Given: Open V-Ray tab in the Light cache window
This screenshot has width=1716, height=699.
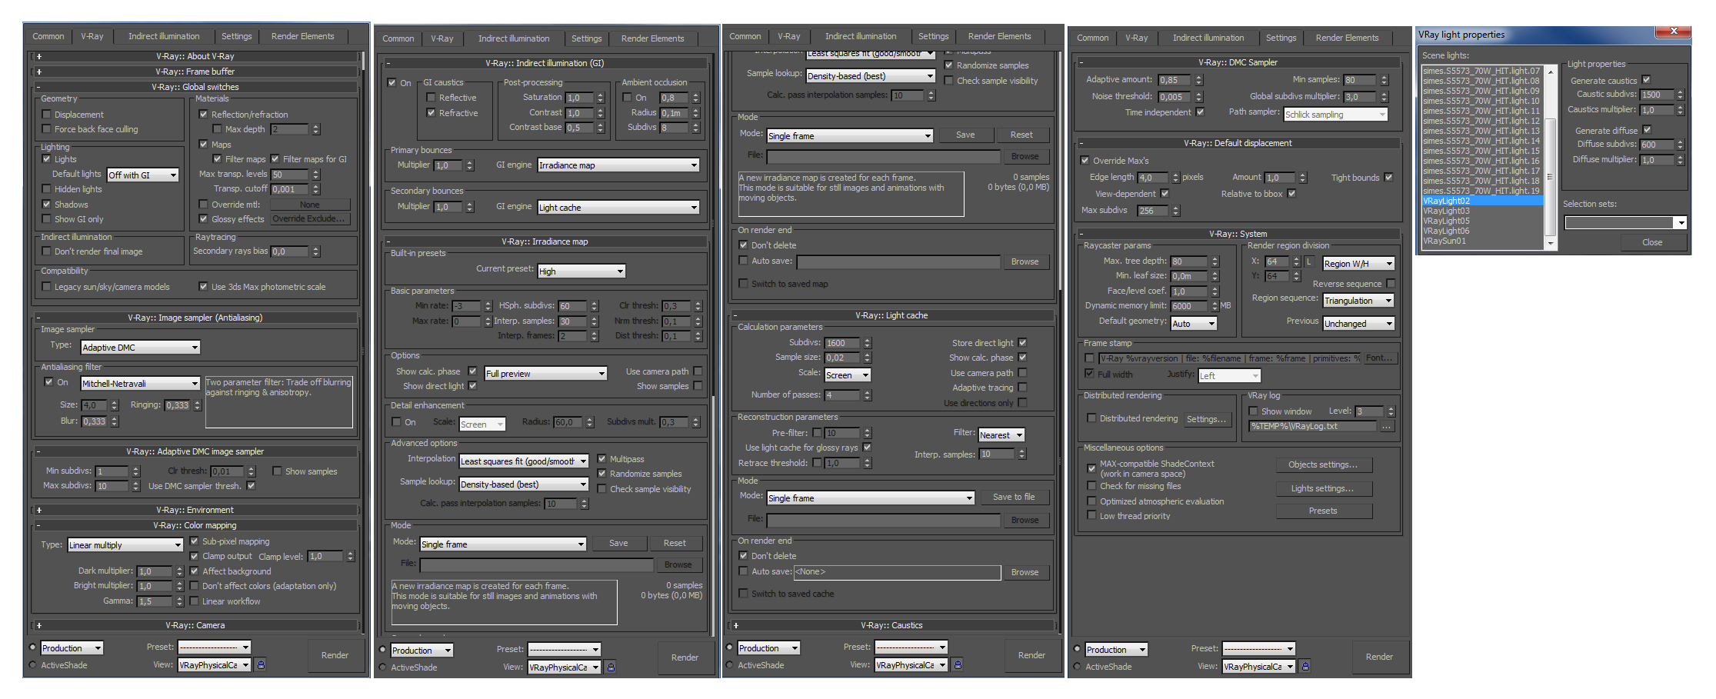Looking at the screenshot, I should [789, 36].
